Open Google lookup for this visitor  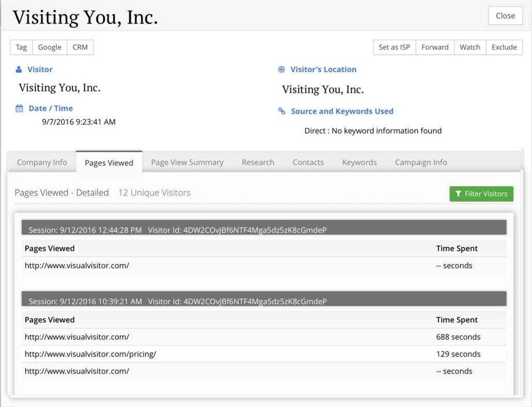click(x=50, y=47)
